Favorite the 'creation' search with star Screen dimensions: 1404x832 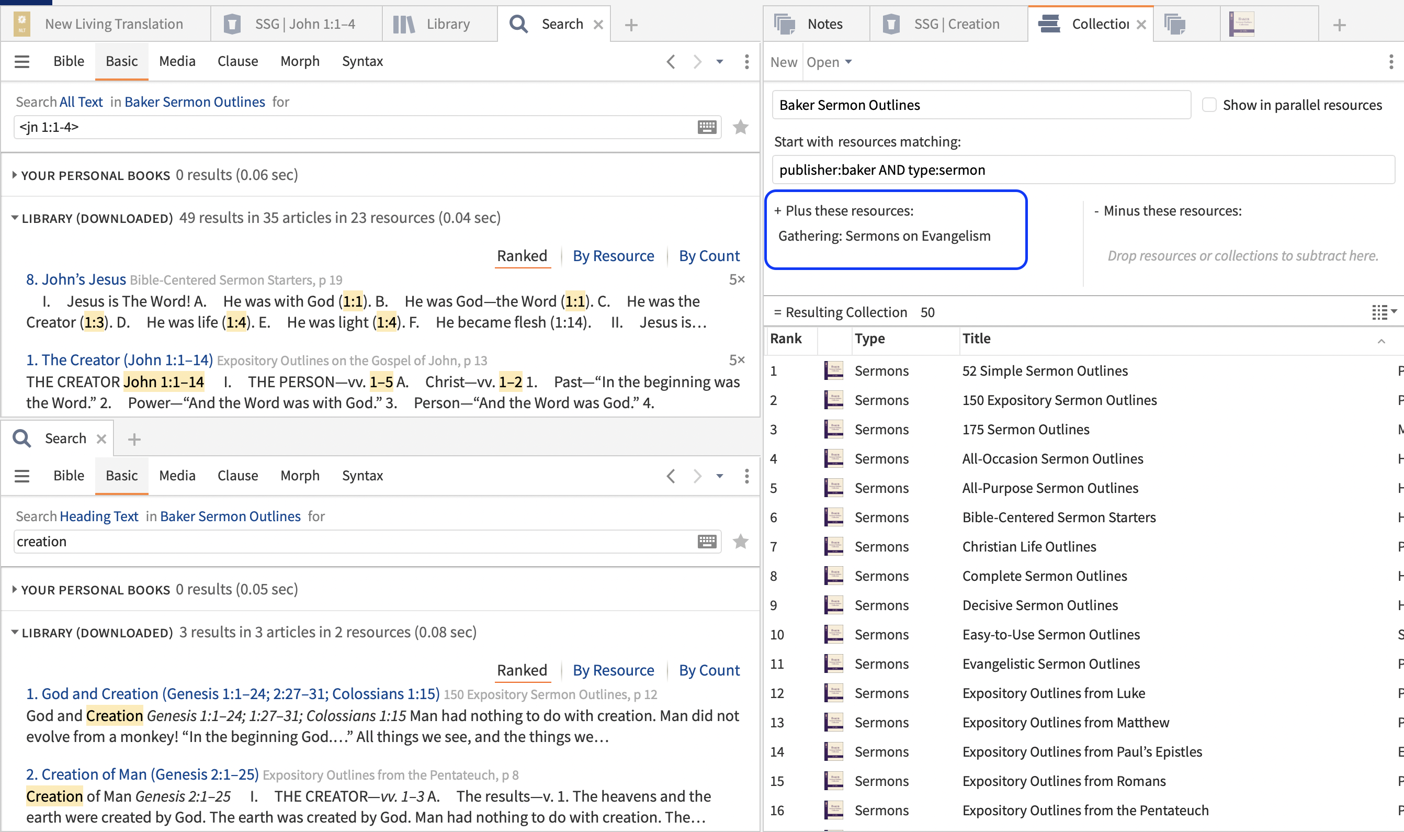[740, 542]
